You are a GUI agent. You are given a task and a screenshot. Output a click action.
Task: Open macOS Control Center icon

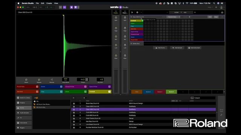tap(222, 3)
